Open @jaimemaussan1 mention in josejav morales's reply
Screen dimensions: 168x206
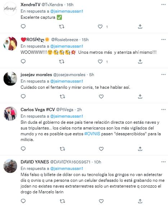click(x=67, y=81)
